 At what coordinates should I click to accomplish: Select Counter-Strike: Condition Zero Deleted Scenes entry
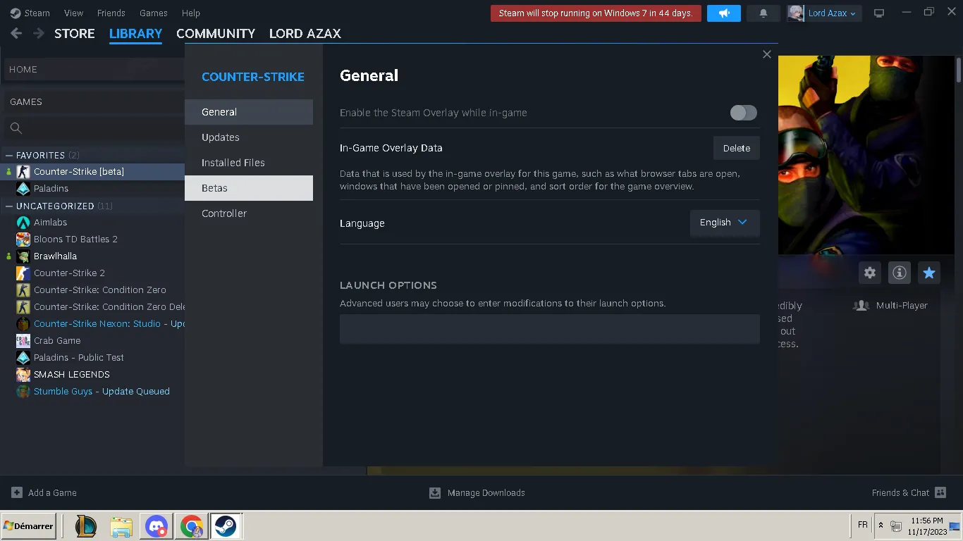(92, 307)
